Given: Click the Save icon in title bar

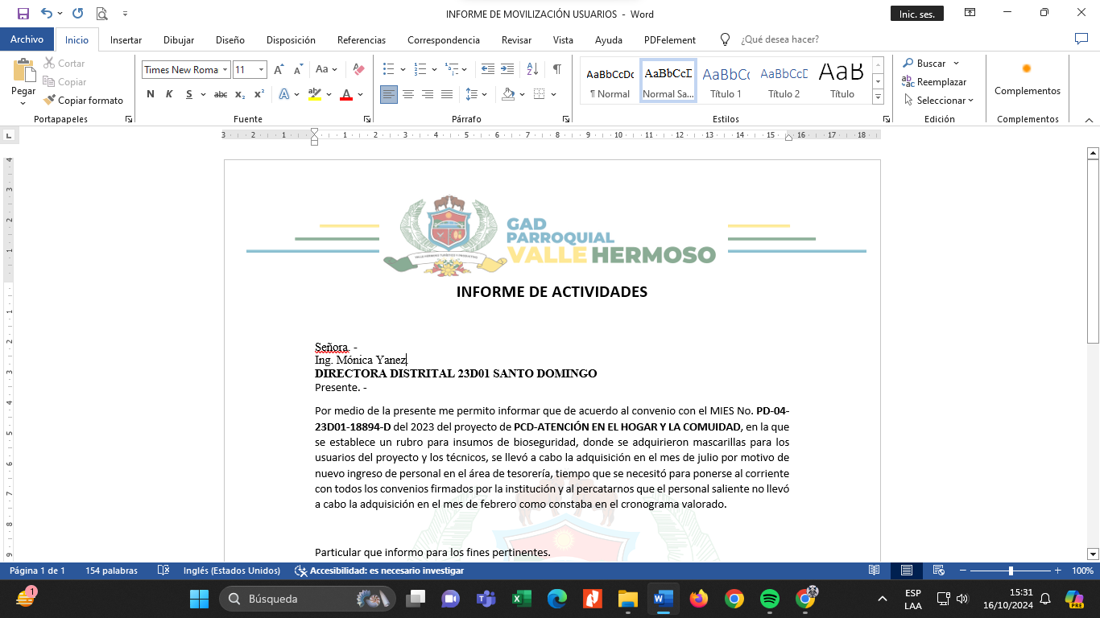Looking at the screenshot, I should pyautogui.click(x=23, y=14).
